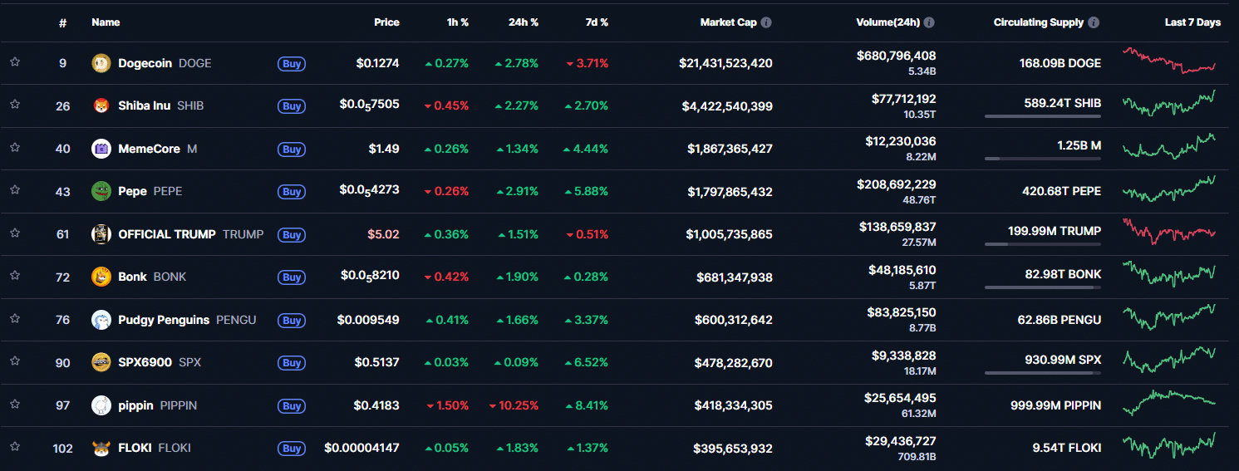Click the FLOKI coin logo icon
This screenshot has width=1239, height=471.
(x=101, y=448)
